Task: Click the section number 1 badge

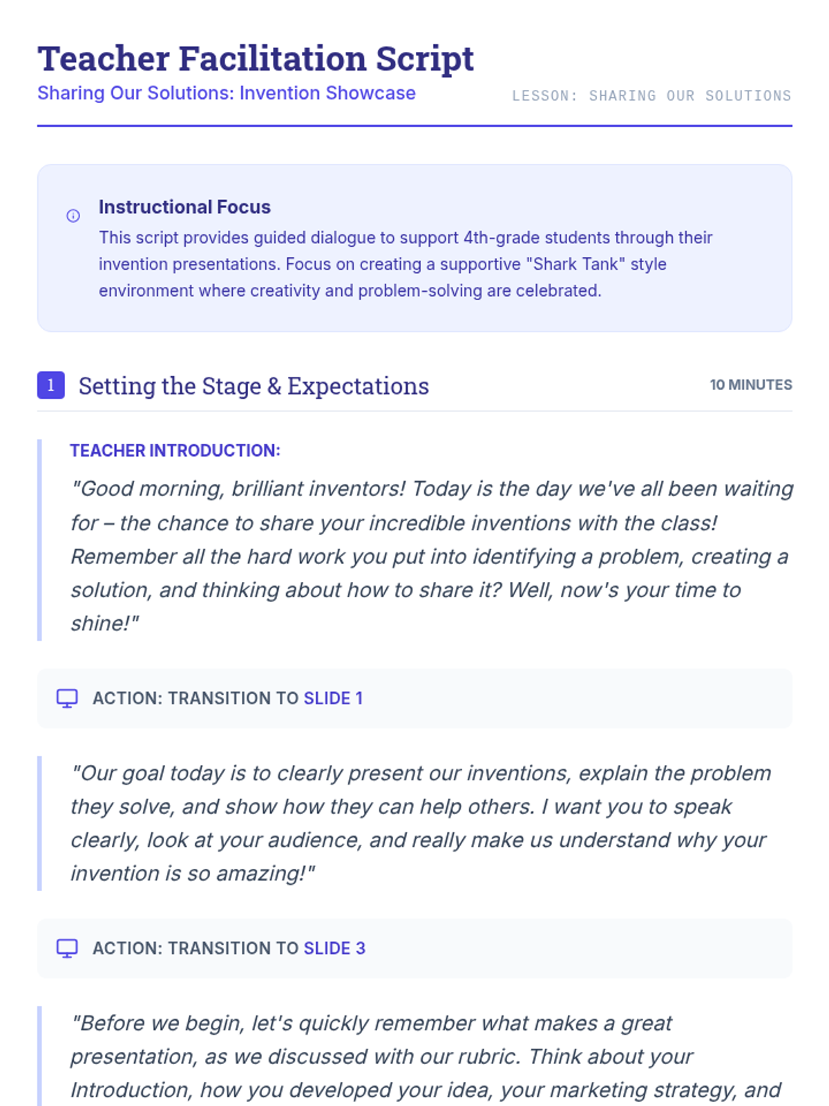Action: (51, 385)
